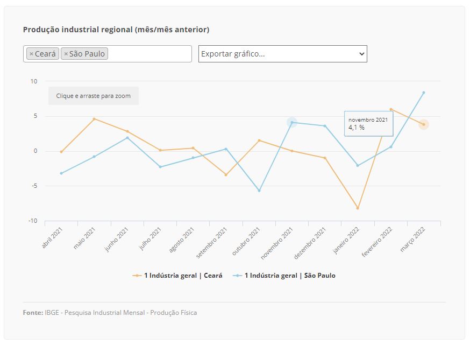Click Ceará's maio 2021 data point
The height and width of the screenshot is (345, 470).
click(x=94, y=119)
